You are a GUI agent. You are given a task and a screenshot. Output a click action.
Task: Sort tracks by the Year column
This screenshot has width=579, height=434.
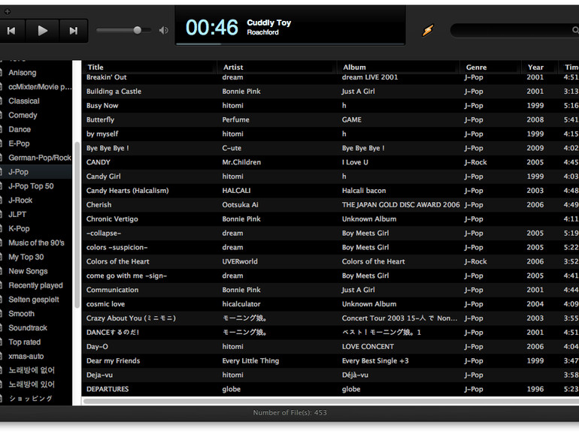pyautogui.click(x=539, y=67)
